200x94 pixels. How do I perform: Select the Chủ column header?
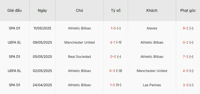79,10
